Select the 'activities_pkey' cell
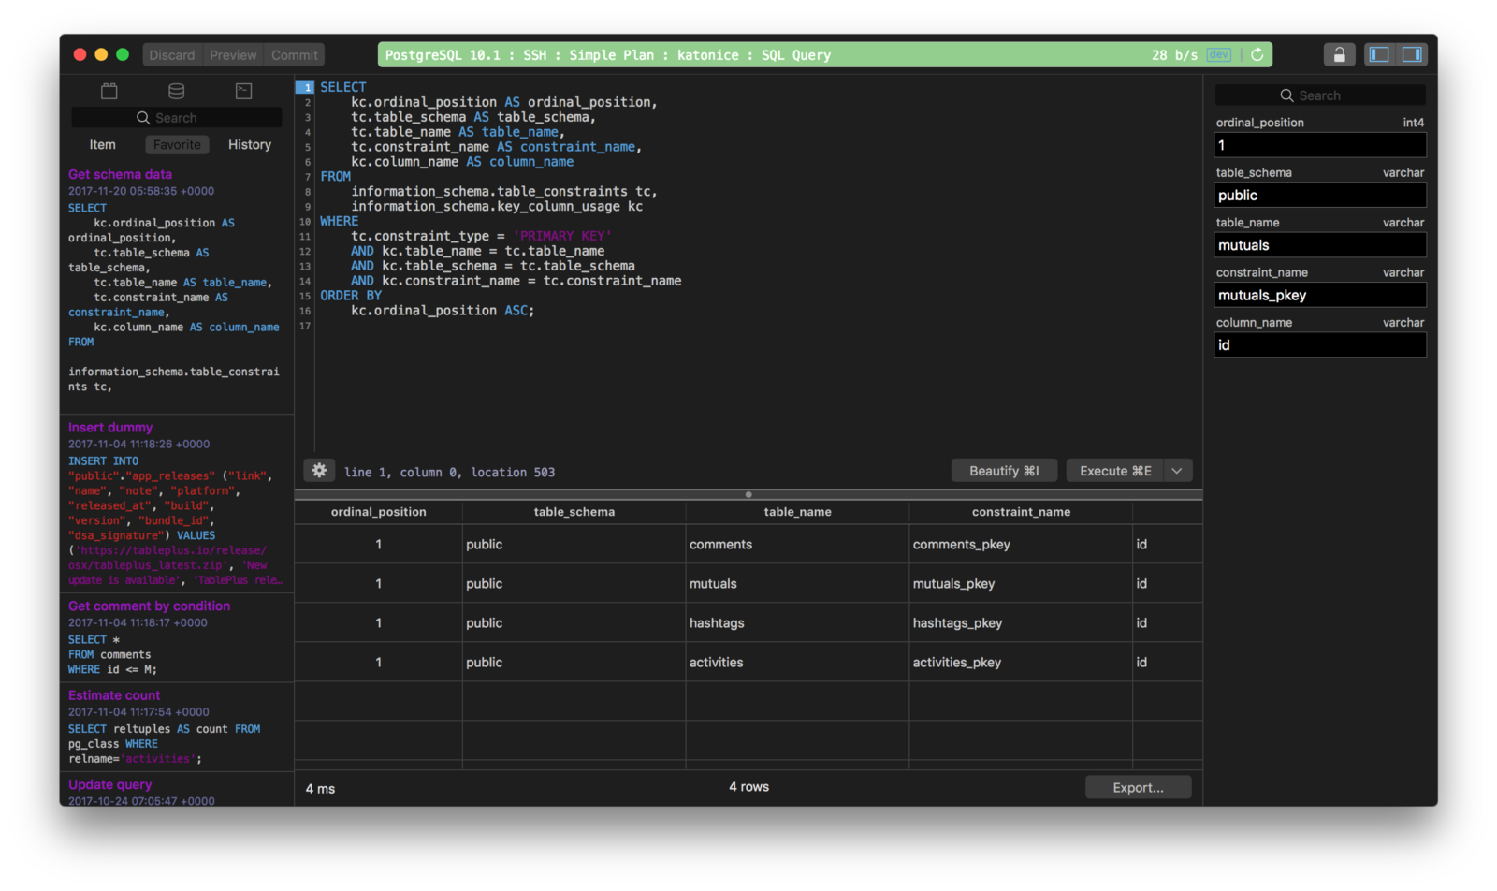Image resolution: width=1497 pixels, height=891 pixels. pos(1021,662)
